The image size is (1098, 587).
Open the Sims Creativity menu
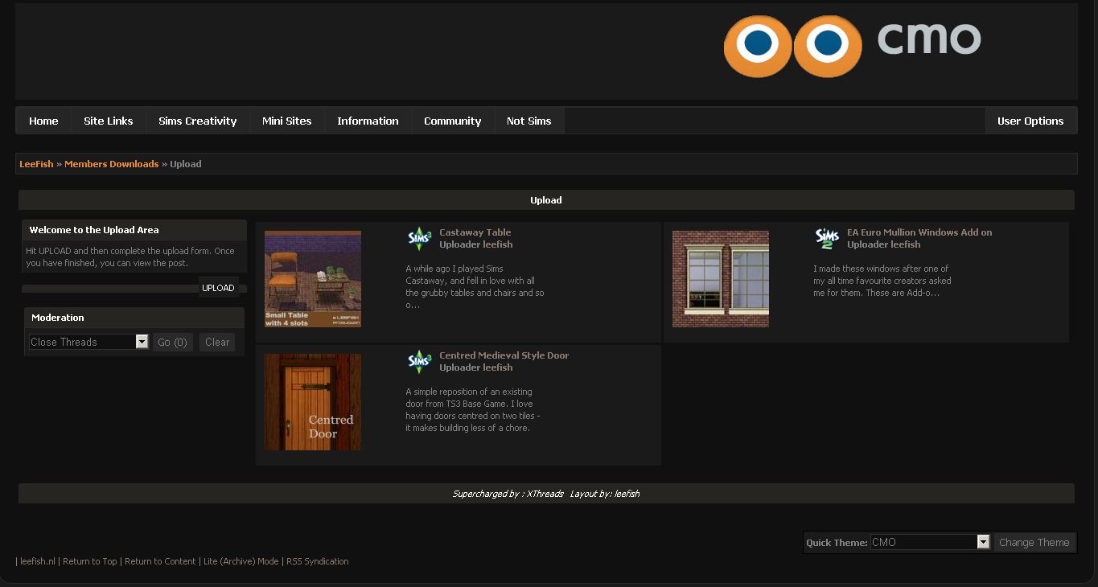point(197,121)
